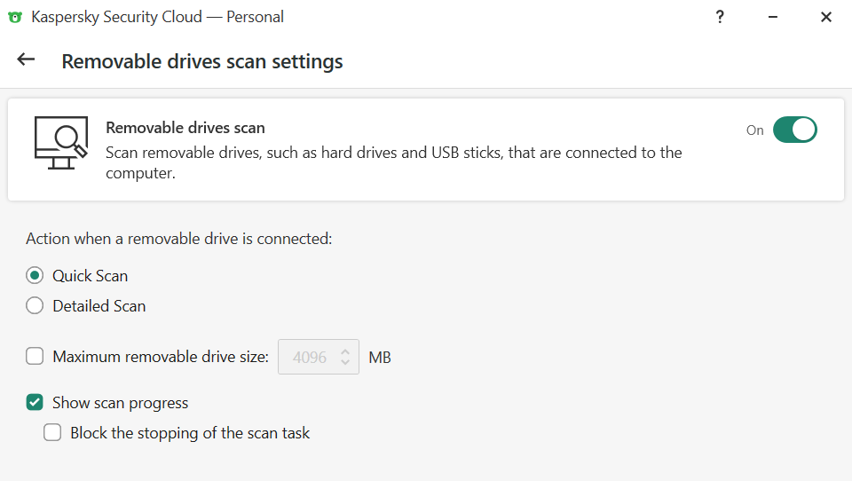Image resolution: width=852 pixels, height=481 pixels.
Task: Click the Removable drives scan settings heading
Action: (x=201, y=61)
